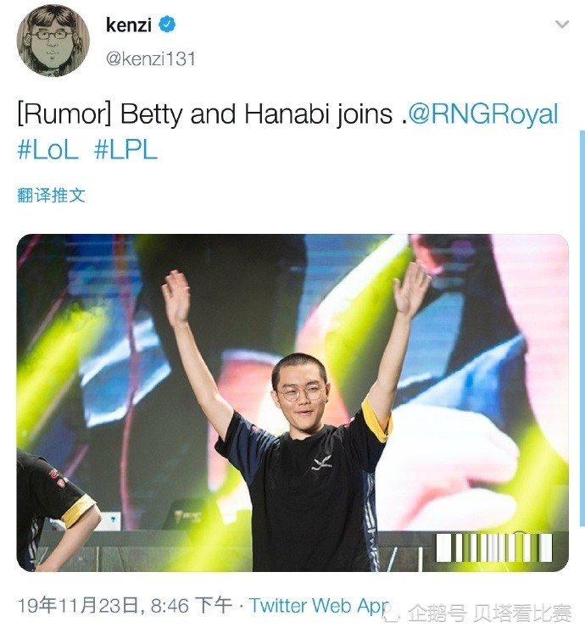Click the 翻译推文 translate tweet link
This screenshot has height=633, width=585.
pos(52,196)
